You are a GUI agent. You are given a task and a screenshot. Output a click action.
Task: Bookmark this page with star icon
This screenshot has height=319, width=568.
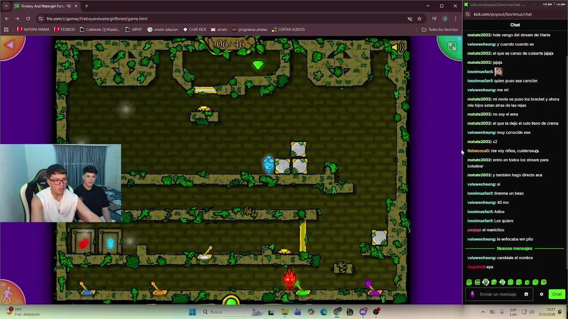[419, 19]
